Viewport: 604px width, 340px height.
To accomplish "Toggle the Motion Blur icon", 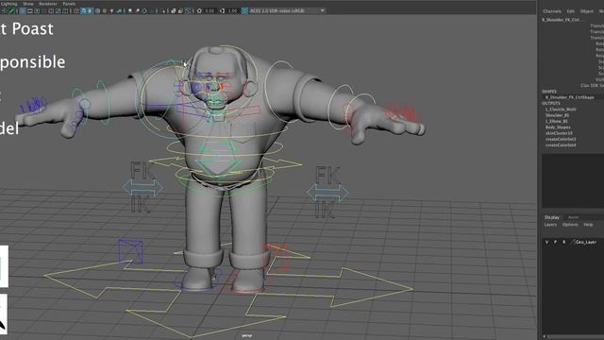I will [138, 10].
